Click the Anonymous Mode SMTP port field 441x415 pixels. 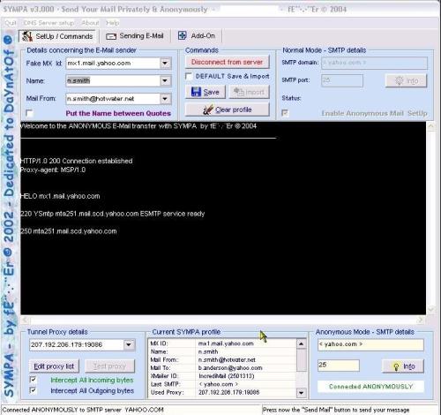(x=339, y=365)
